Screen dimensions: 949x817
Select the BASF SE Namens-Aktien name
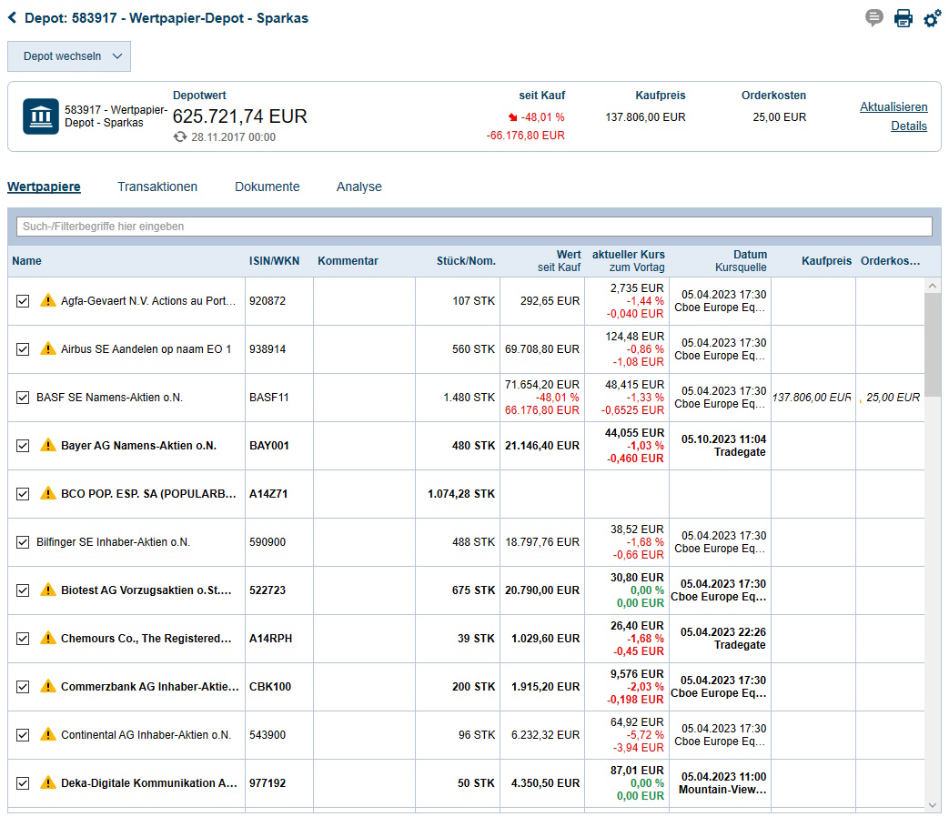pyautogui.click(x=109, y=397)
